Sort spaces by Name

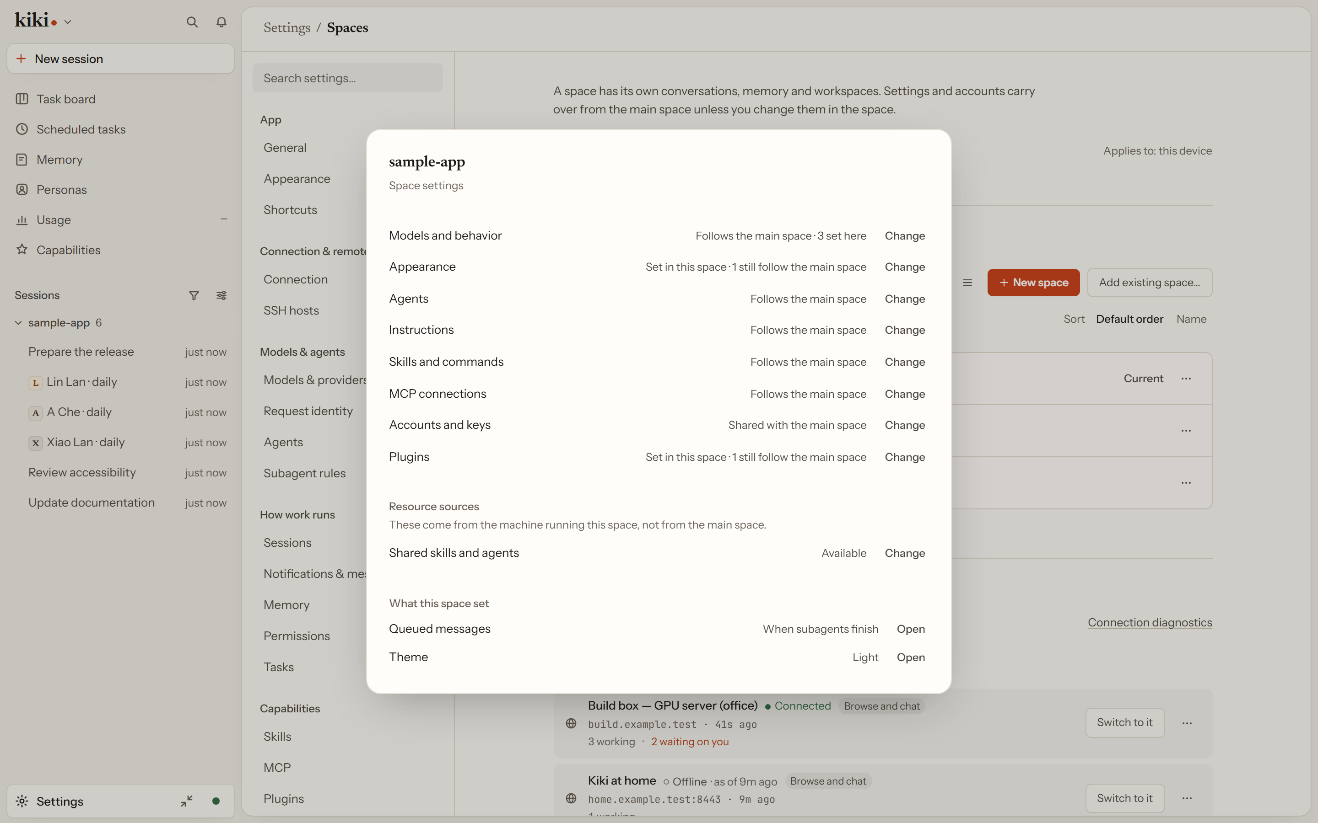[1191, 320]
